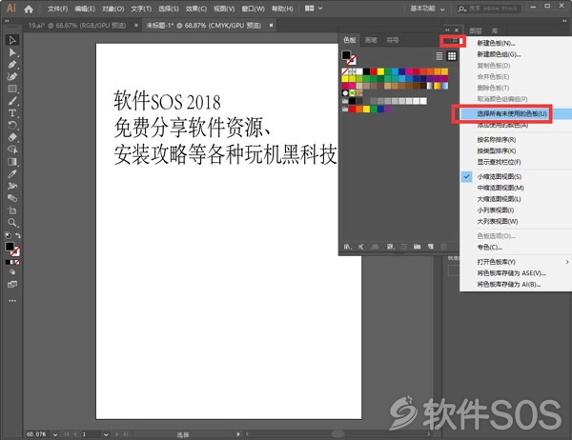Image resolution: width=572 pixels, height=440 pixels.
Task: Select the Curvature tool
Action: 12,76
